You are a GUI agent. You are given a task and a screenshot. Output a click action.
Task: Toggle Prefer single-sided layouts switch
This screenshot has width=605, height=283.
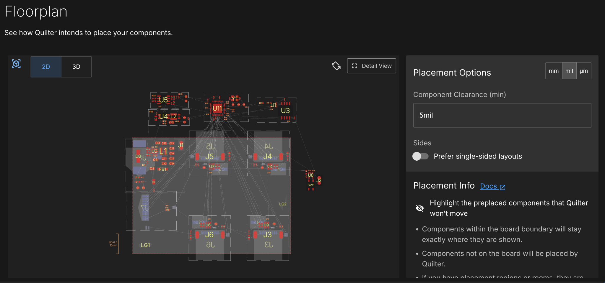click(x=420, y=156)
